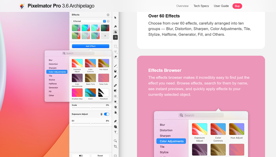Open the Ethereal preset dropdown
Image resolution: width=276 pixels, height=157 pixels.
[x=89, y=21]
